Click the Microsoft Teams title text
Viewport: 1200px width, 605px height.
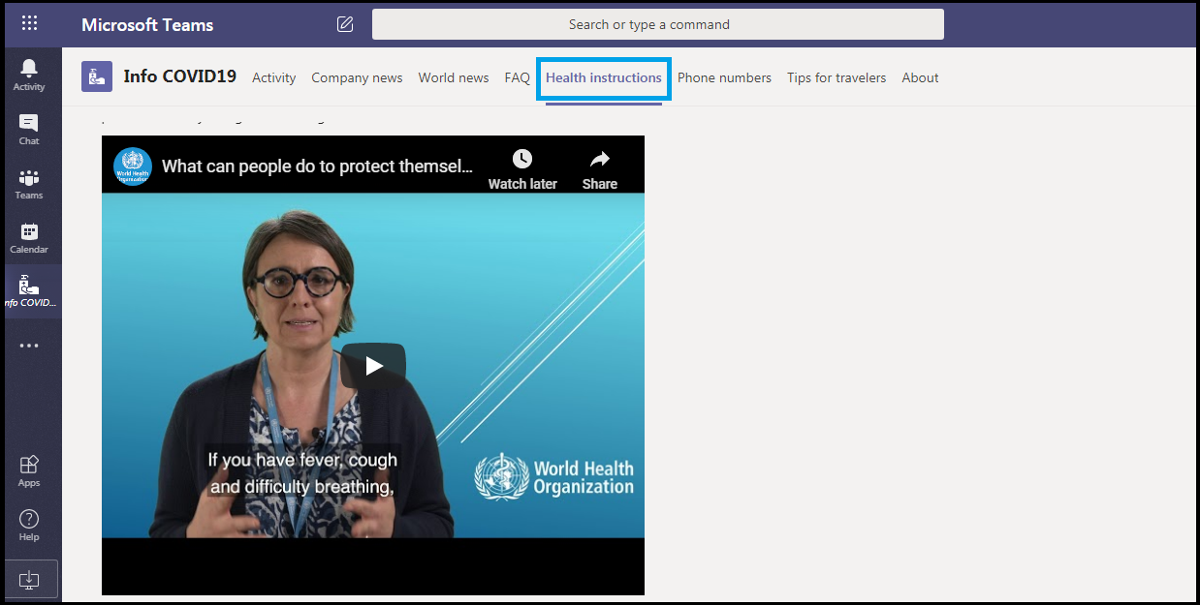click(x=147, y=25)
